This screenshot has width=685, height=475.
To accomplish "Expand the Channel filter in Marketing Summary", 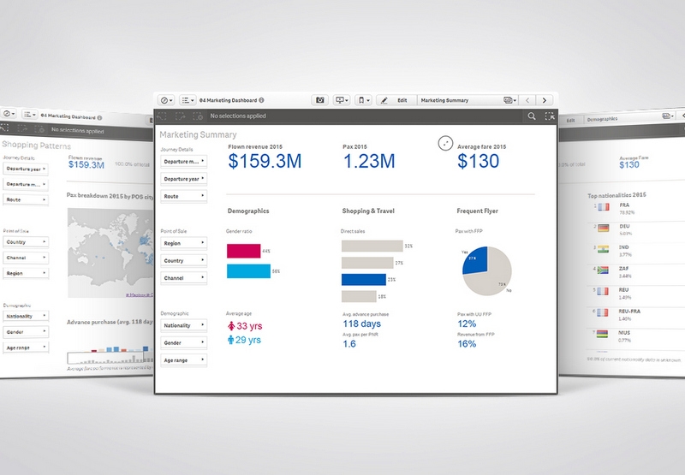I will (184, 278).
